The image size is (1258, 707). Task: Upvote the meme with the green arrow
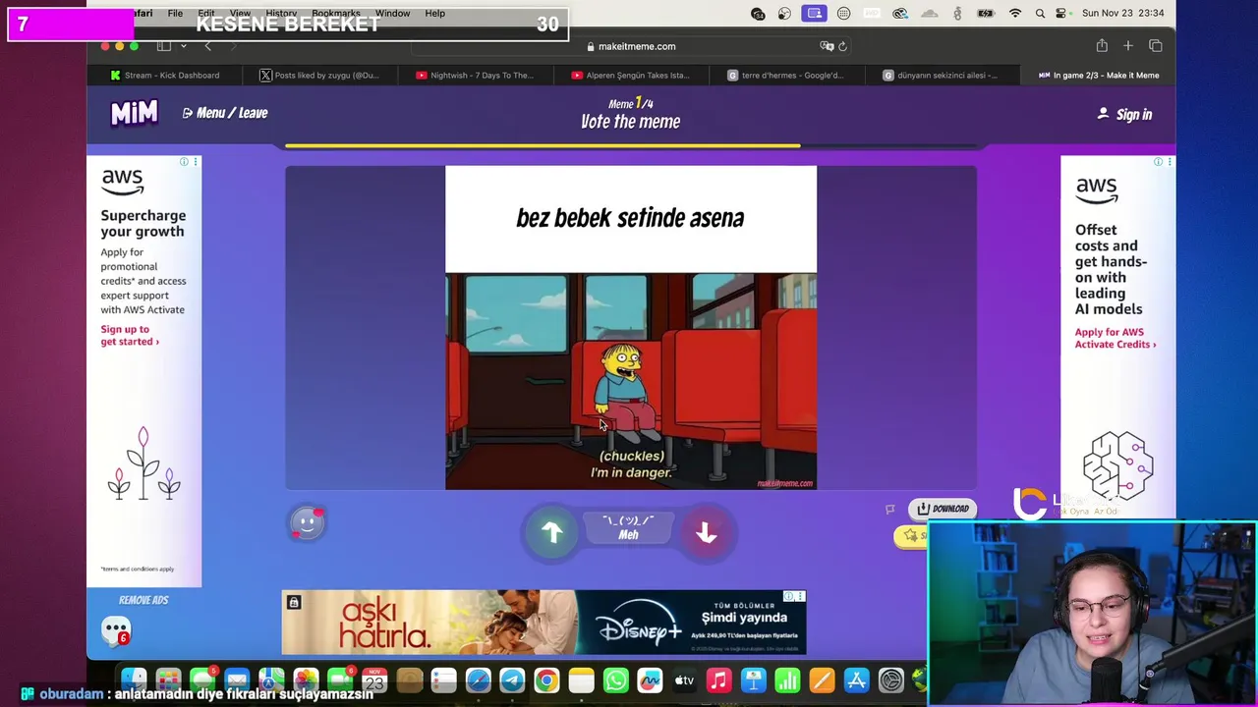[551, 532]
